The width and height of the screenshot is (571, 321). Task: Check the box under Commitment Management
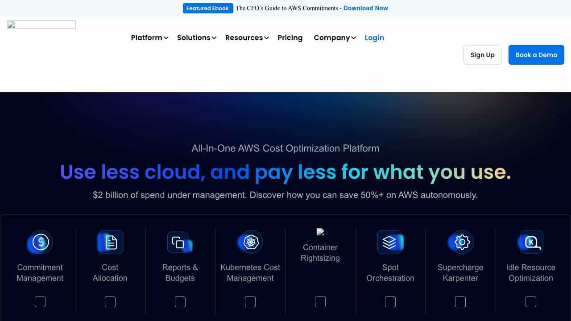(x=40, y=302)
